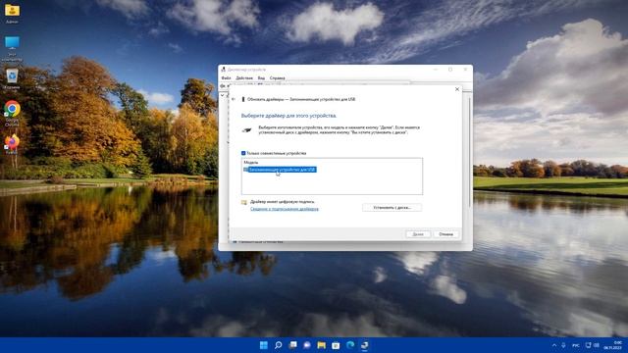This screenshot has width=628, height=353.
Task: Open the Вид menu in Device Manager
Action: (x=261, y=78)
